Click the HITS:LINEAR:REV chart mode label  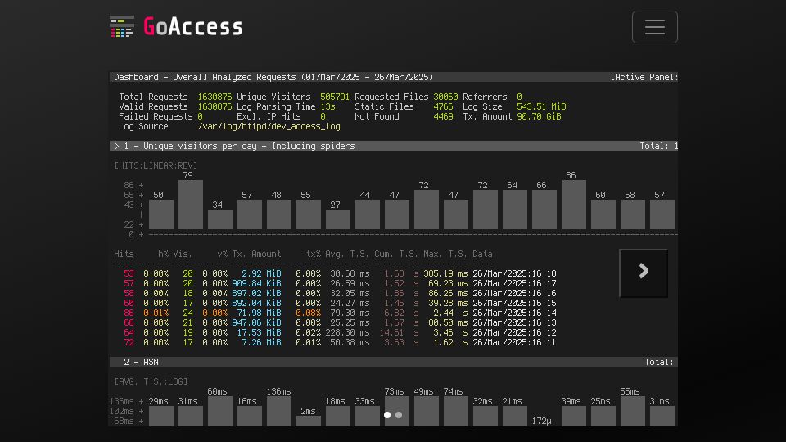[156, 165]
